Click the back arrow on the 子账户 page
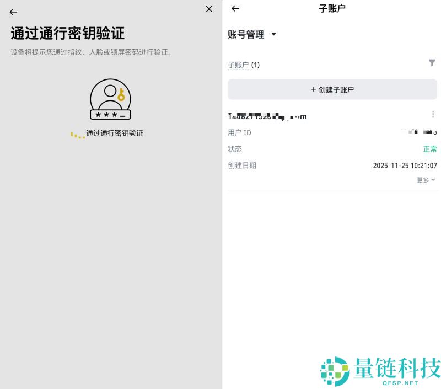The width and height of the screenshot is (441, 389). point(235,8)
